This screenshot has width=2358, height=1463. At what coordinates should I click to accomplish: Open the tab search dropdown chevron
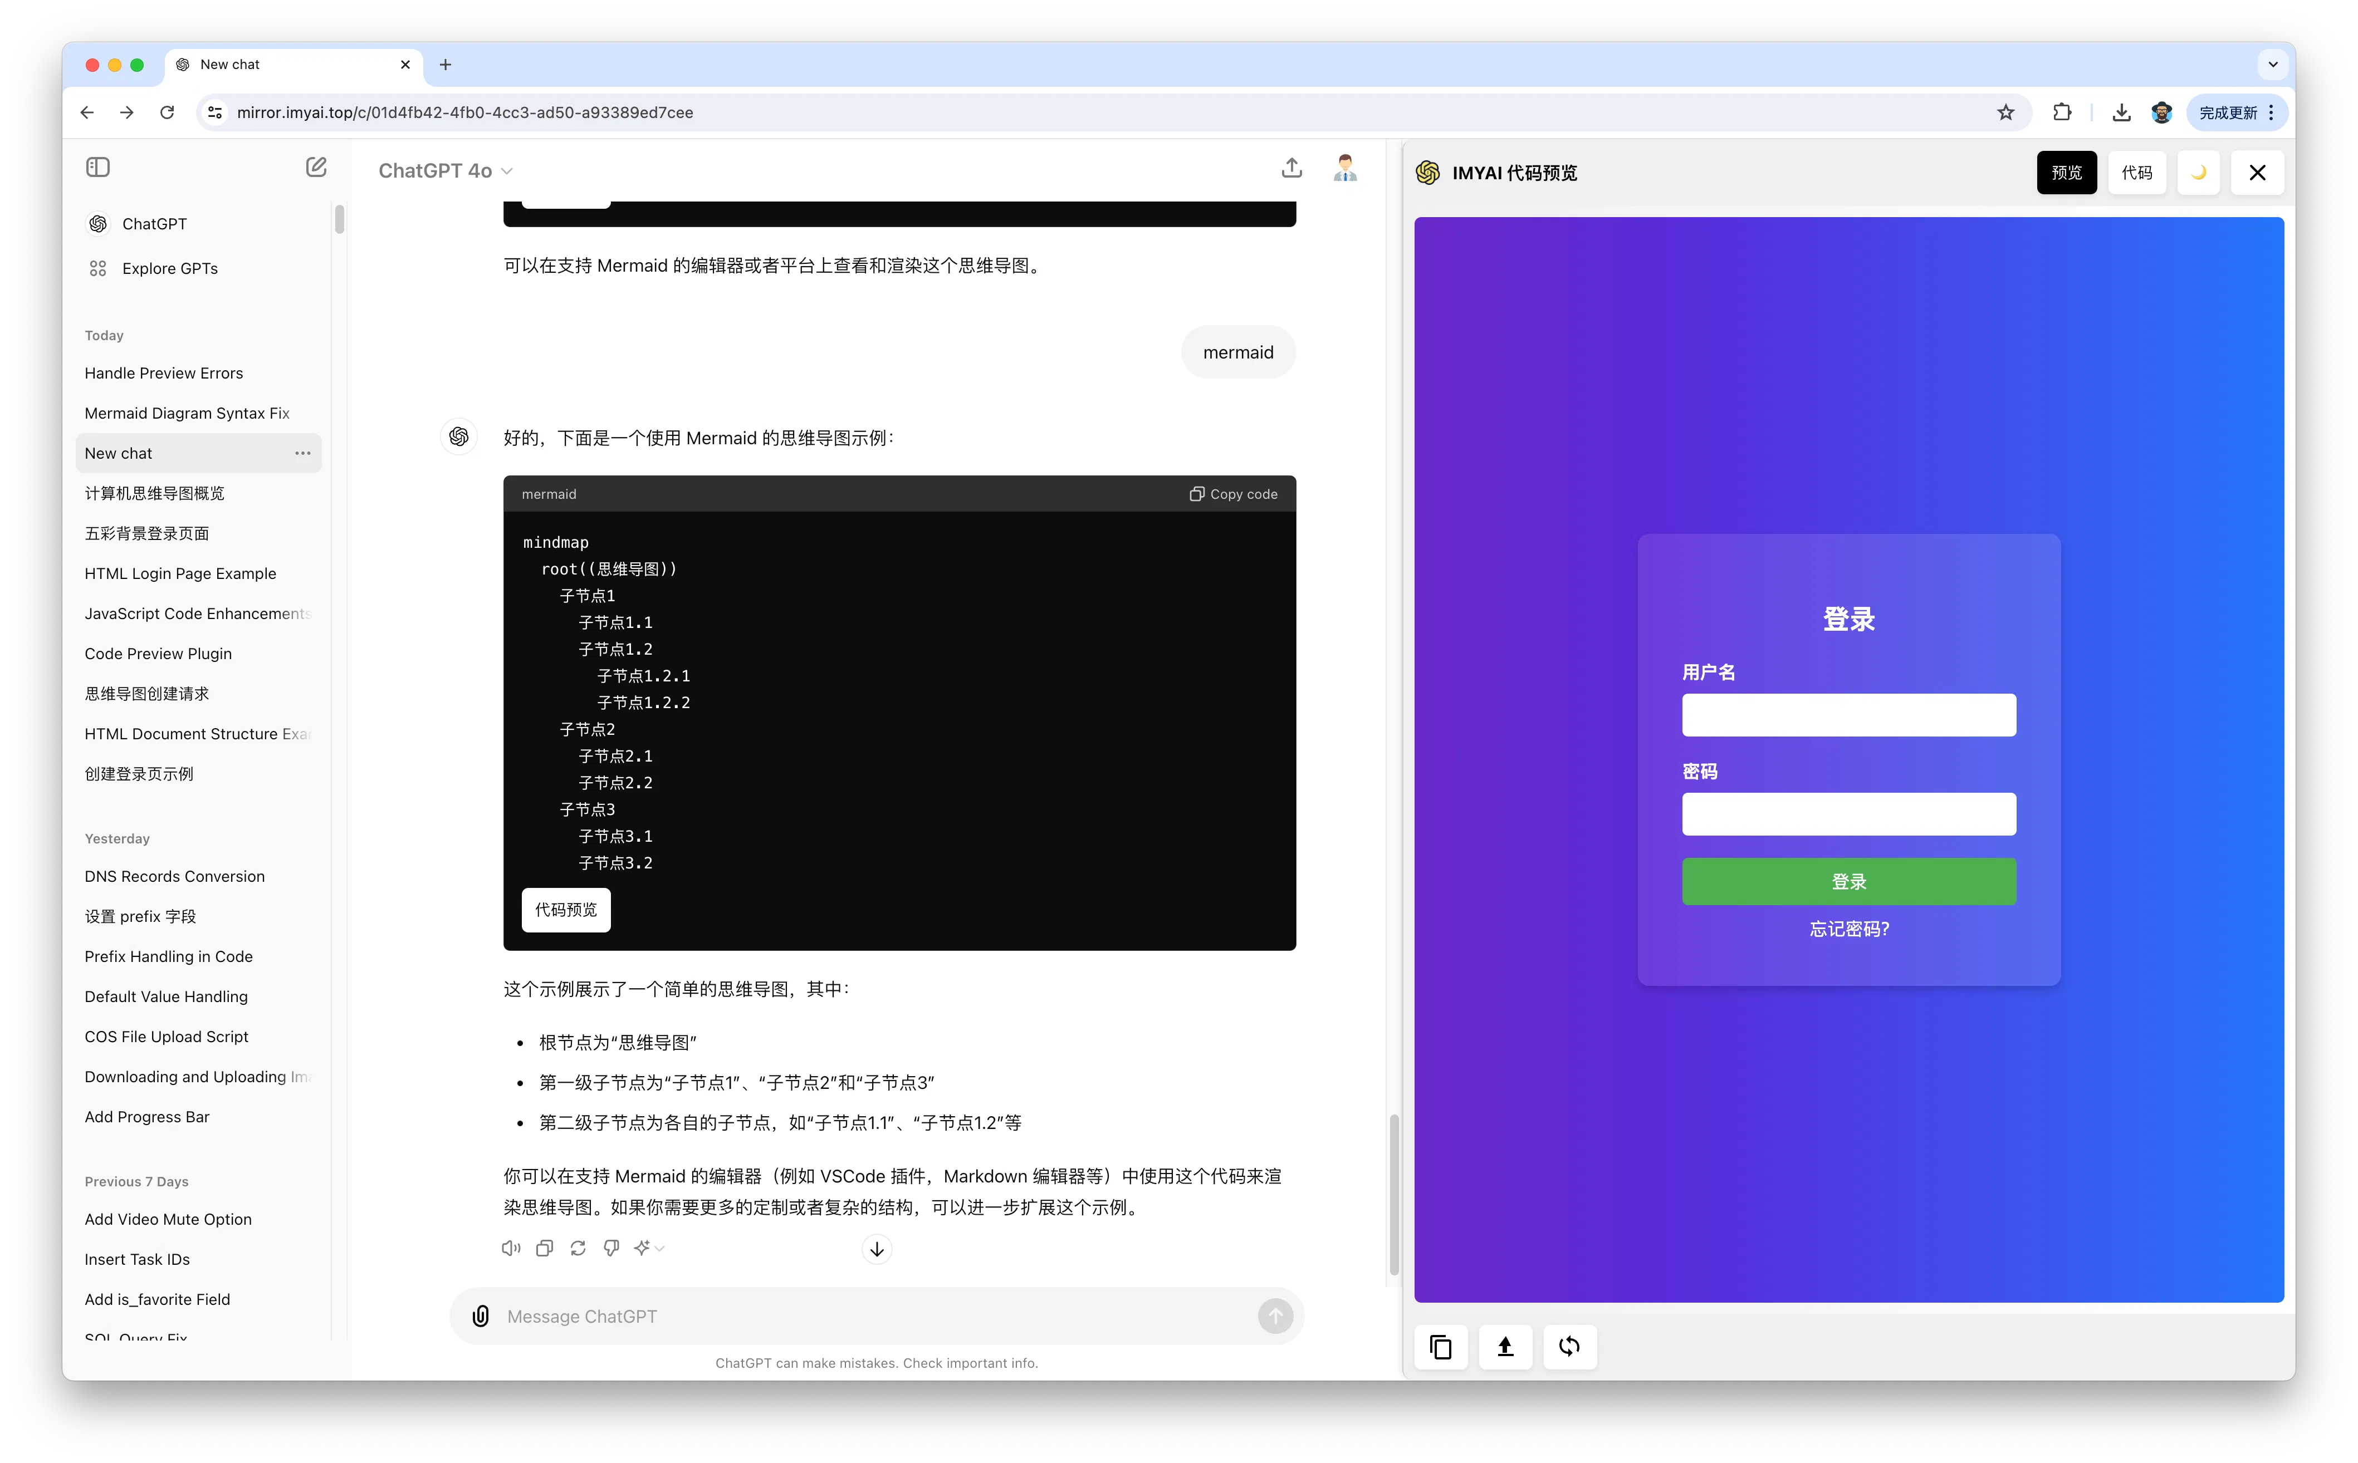(x=2273, y=65)
